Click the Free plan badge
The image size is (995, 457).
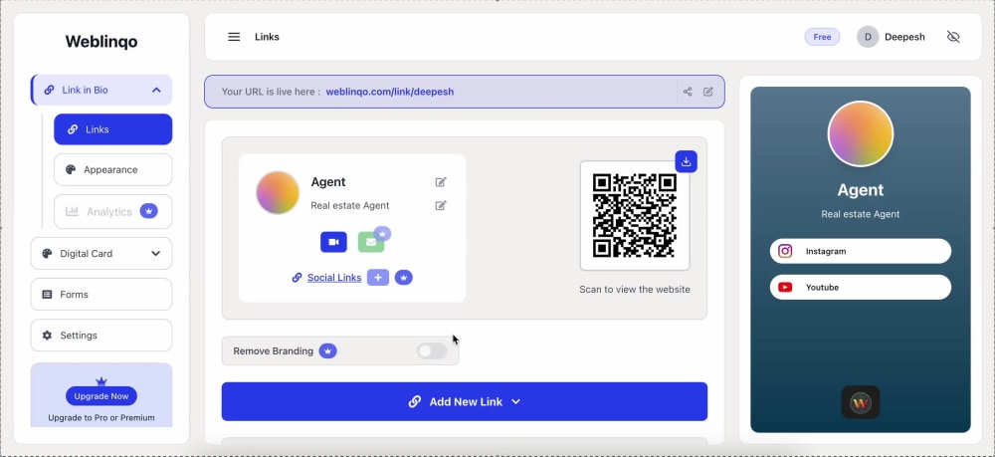tap(822, 37)
